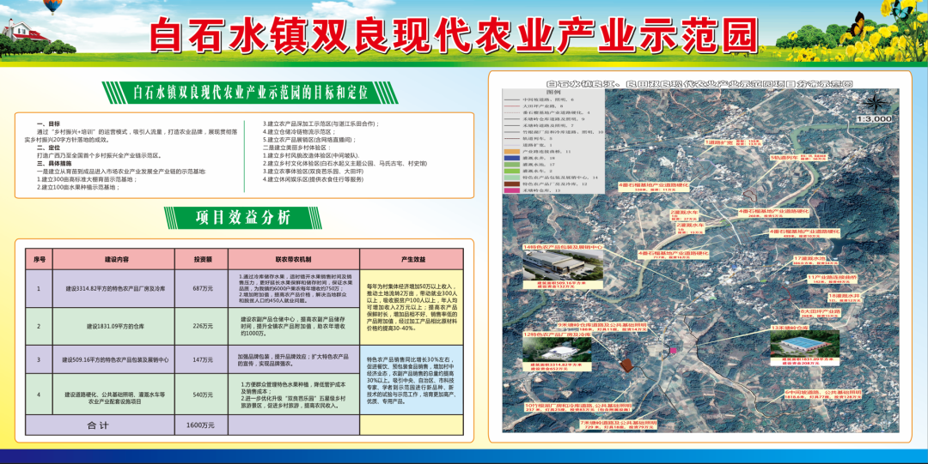Click the brown legend swatch for 特色农产品厂房及冷库
The image size is (928, 464).
coord(511,184)
